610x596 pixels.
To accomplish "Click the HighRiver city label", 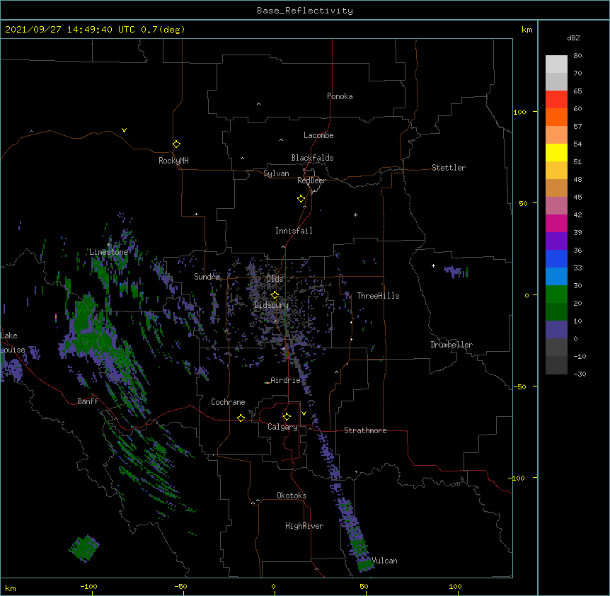I will tap(304, 526).
